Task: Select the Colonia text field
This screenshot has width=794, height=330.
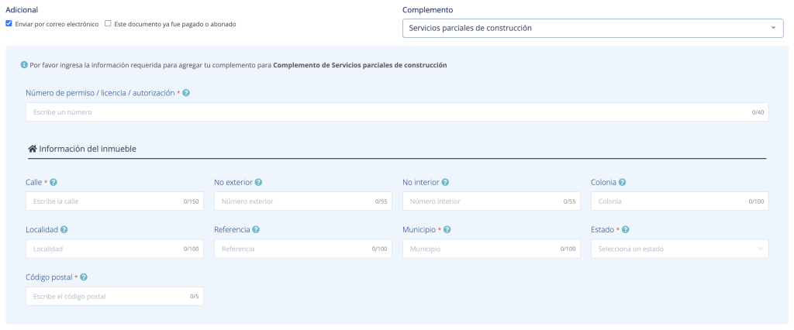Action: pos(668,201)
